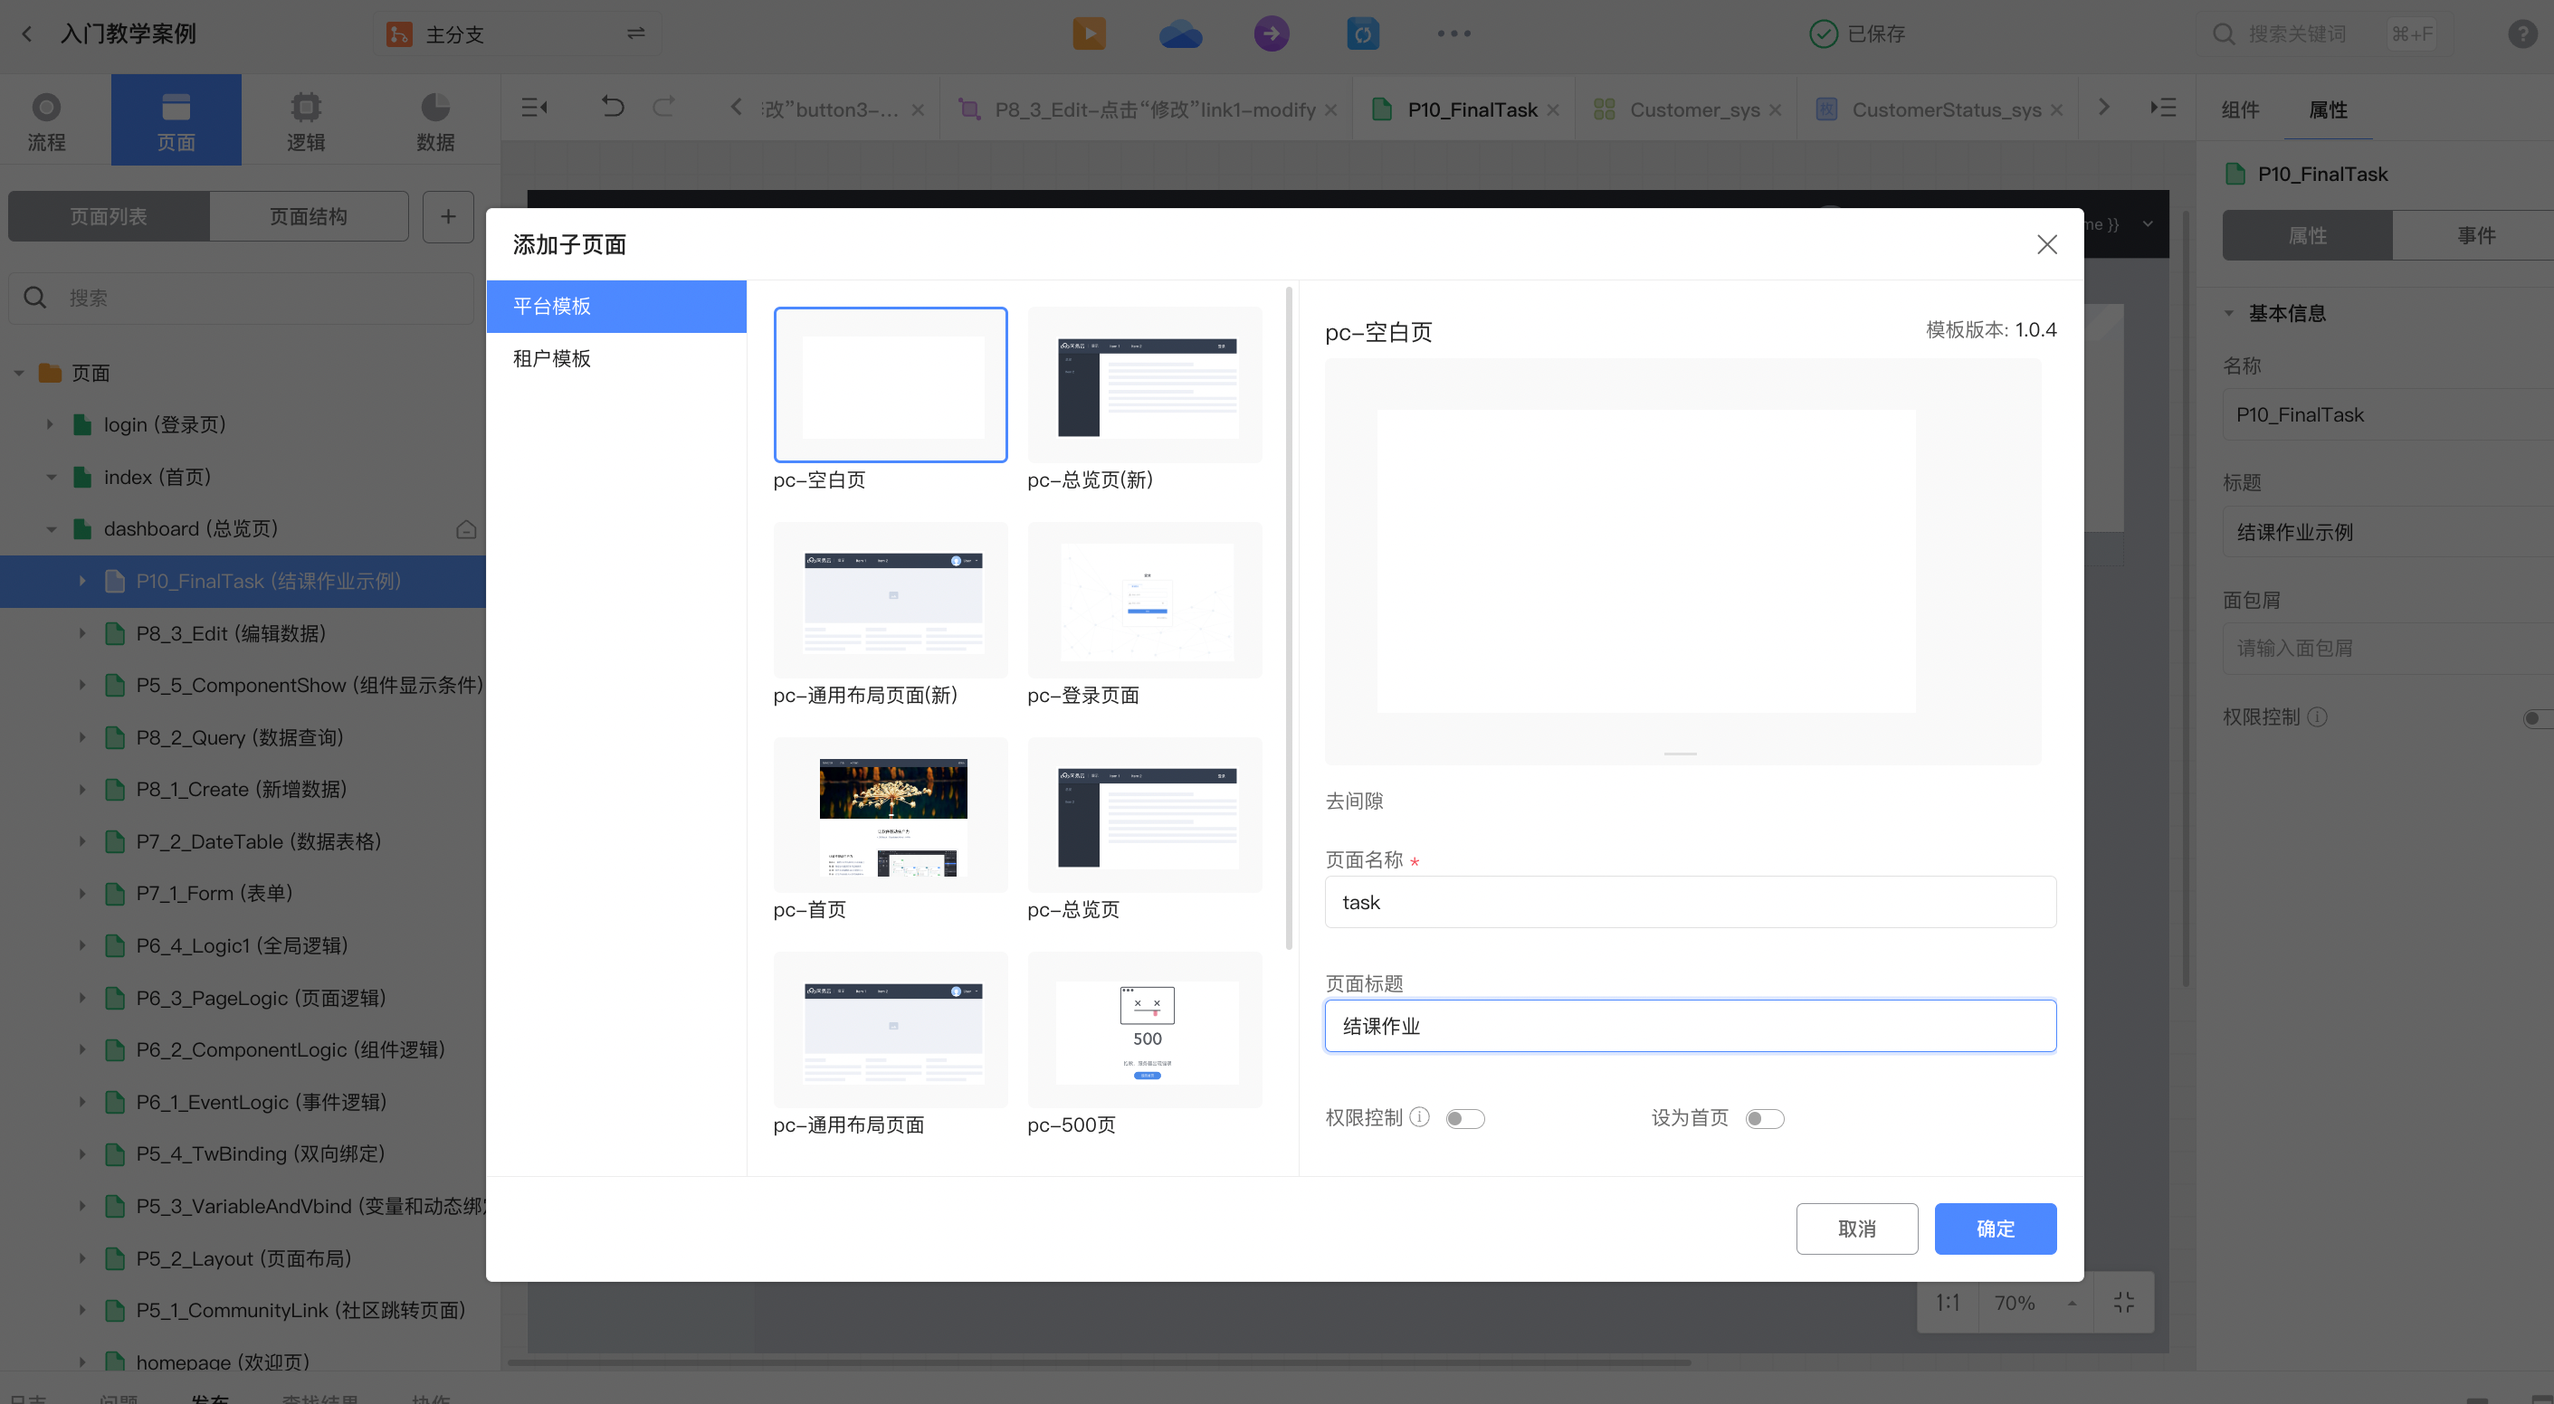Toggle 权限控制 switch in properties panel
The height and width of the screenshot is (1404, 2554).
pos(2538,717)
